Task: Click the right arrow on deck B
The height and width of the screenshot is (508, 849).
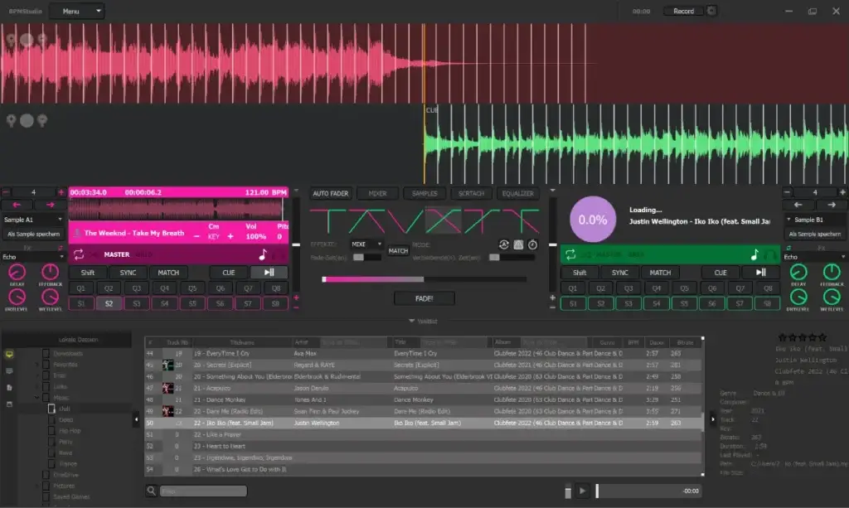Action: [x=831, y=205]
